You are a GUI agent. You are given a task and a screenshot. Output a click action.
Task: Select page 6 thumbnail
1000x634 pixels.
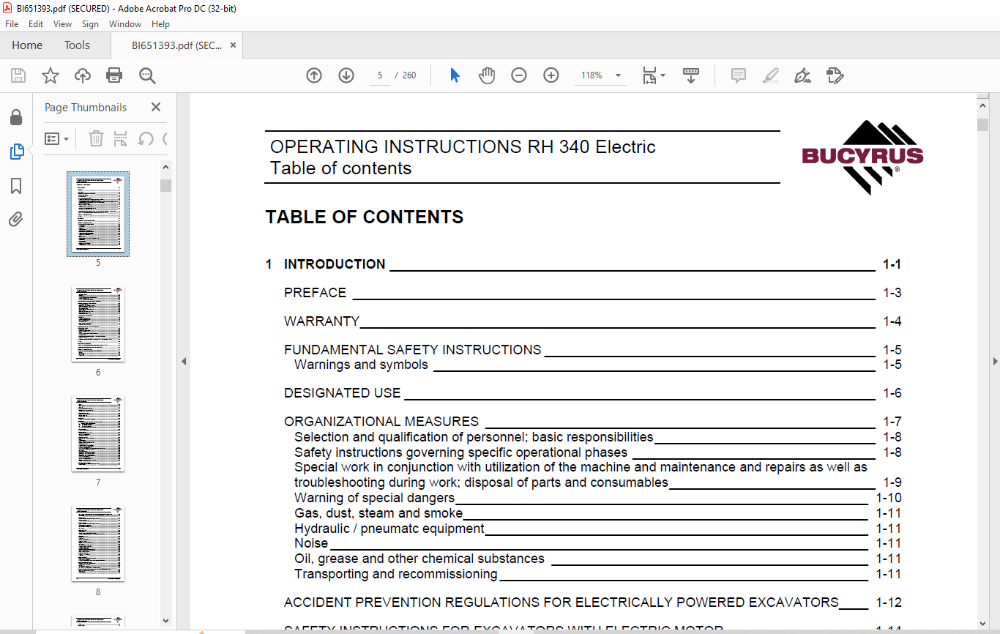coord(98,324)
